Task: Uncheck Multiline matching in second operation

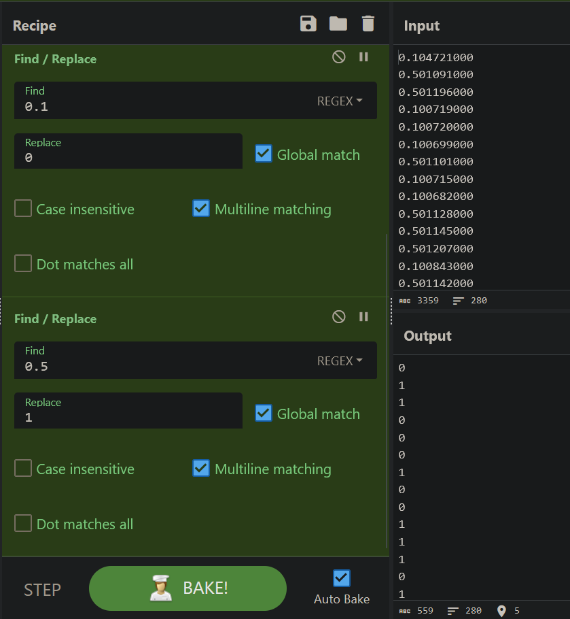Action: [x=201, y=469]
